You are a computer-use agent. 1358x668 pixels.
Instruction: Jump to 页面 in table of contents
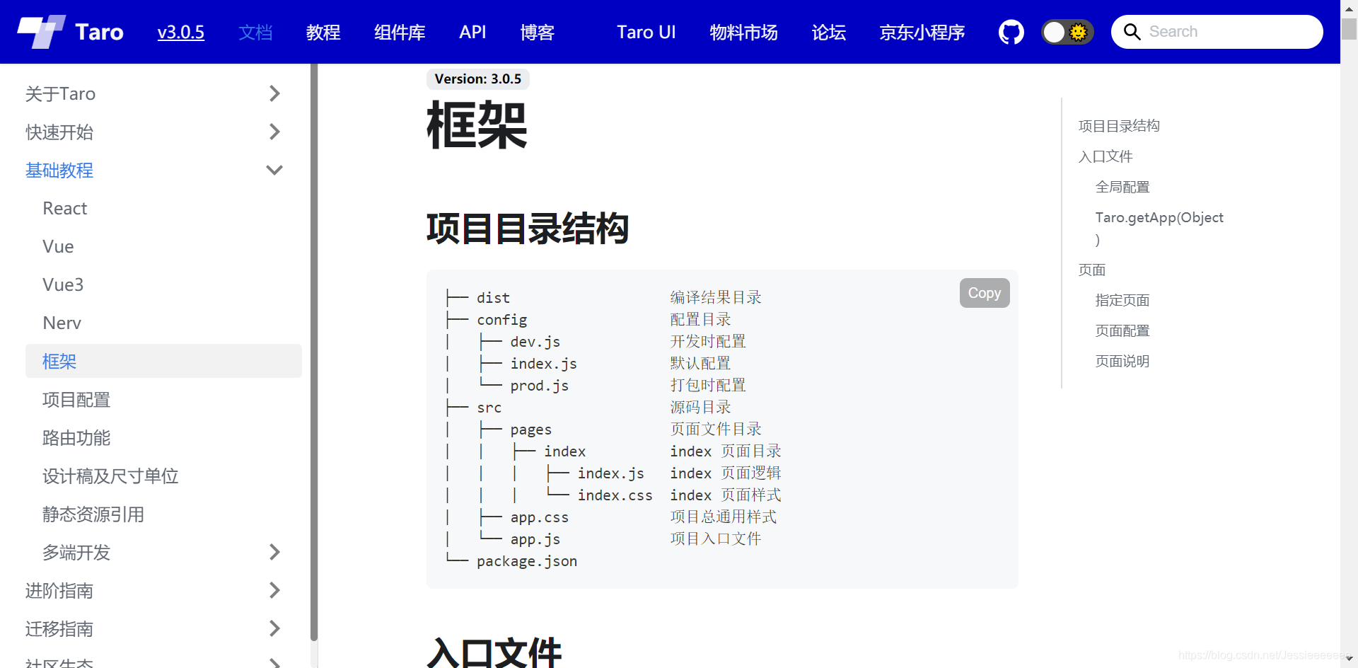tap(1092, 270)
